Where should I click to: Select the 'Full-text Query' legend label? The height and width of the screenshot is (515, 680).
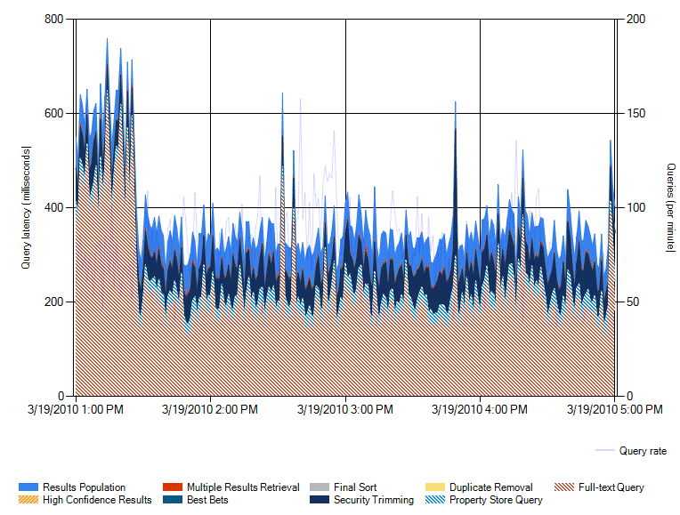point(611,487)
